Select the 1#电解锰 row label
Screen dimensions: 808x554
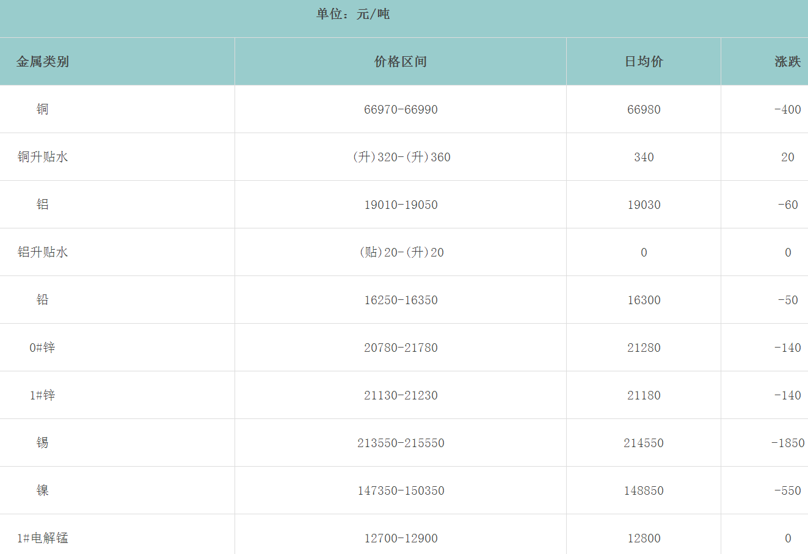(42, 538)
